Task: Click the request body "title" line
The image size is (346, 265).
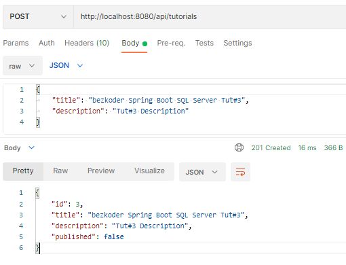Action: [151, 100]
